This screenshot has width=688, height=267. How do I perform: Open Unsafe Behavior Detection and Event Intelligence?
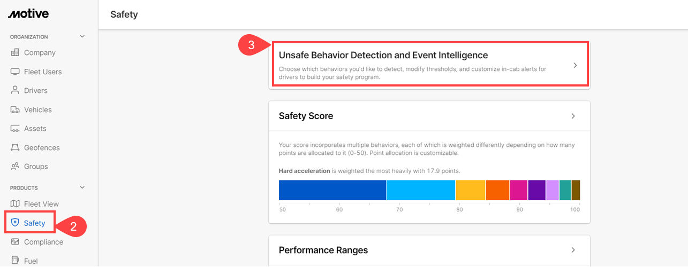430,65
